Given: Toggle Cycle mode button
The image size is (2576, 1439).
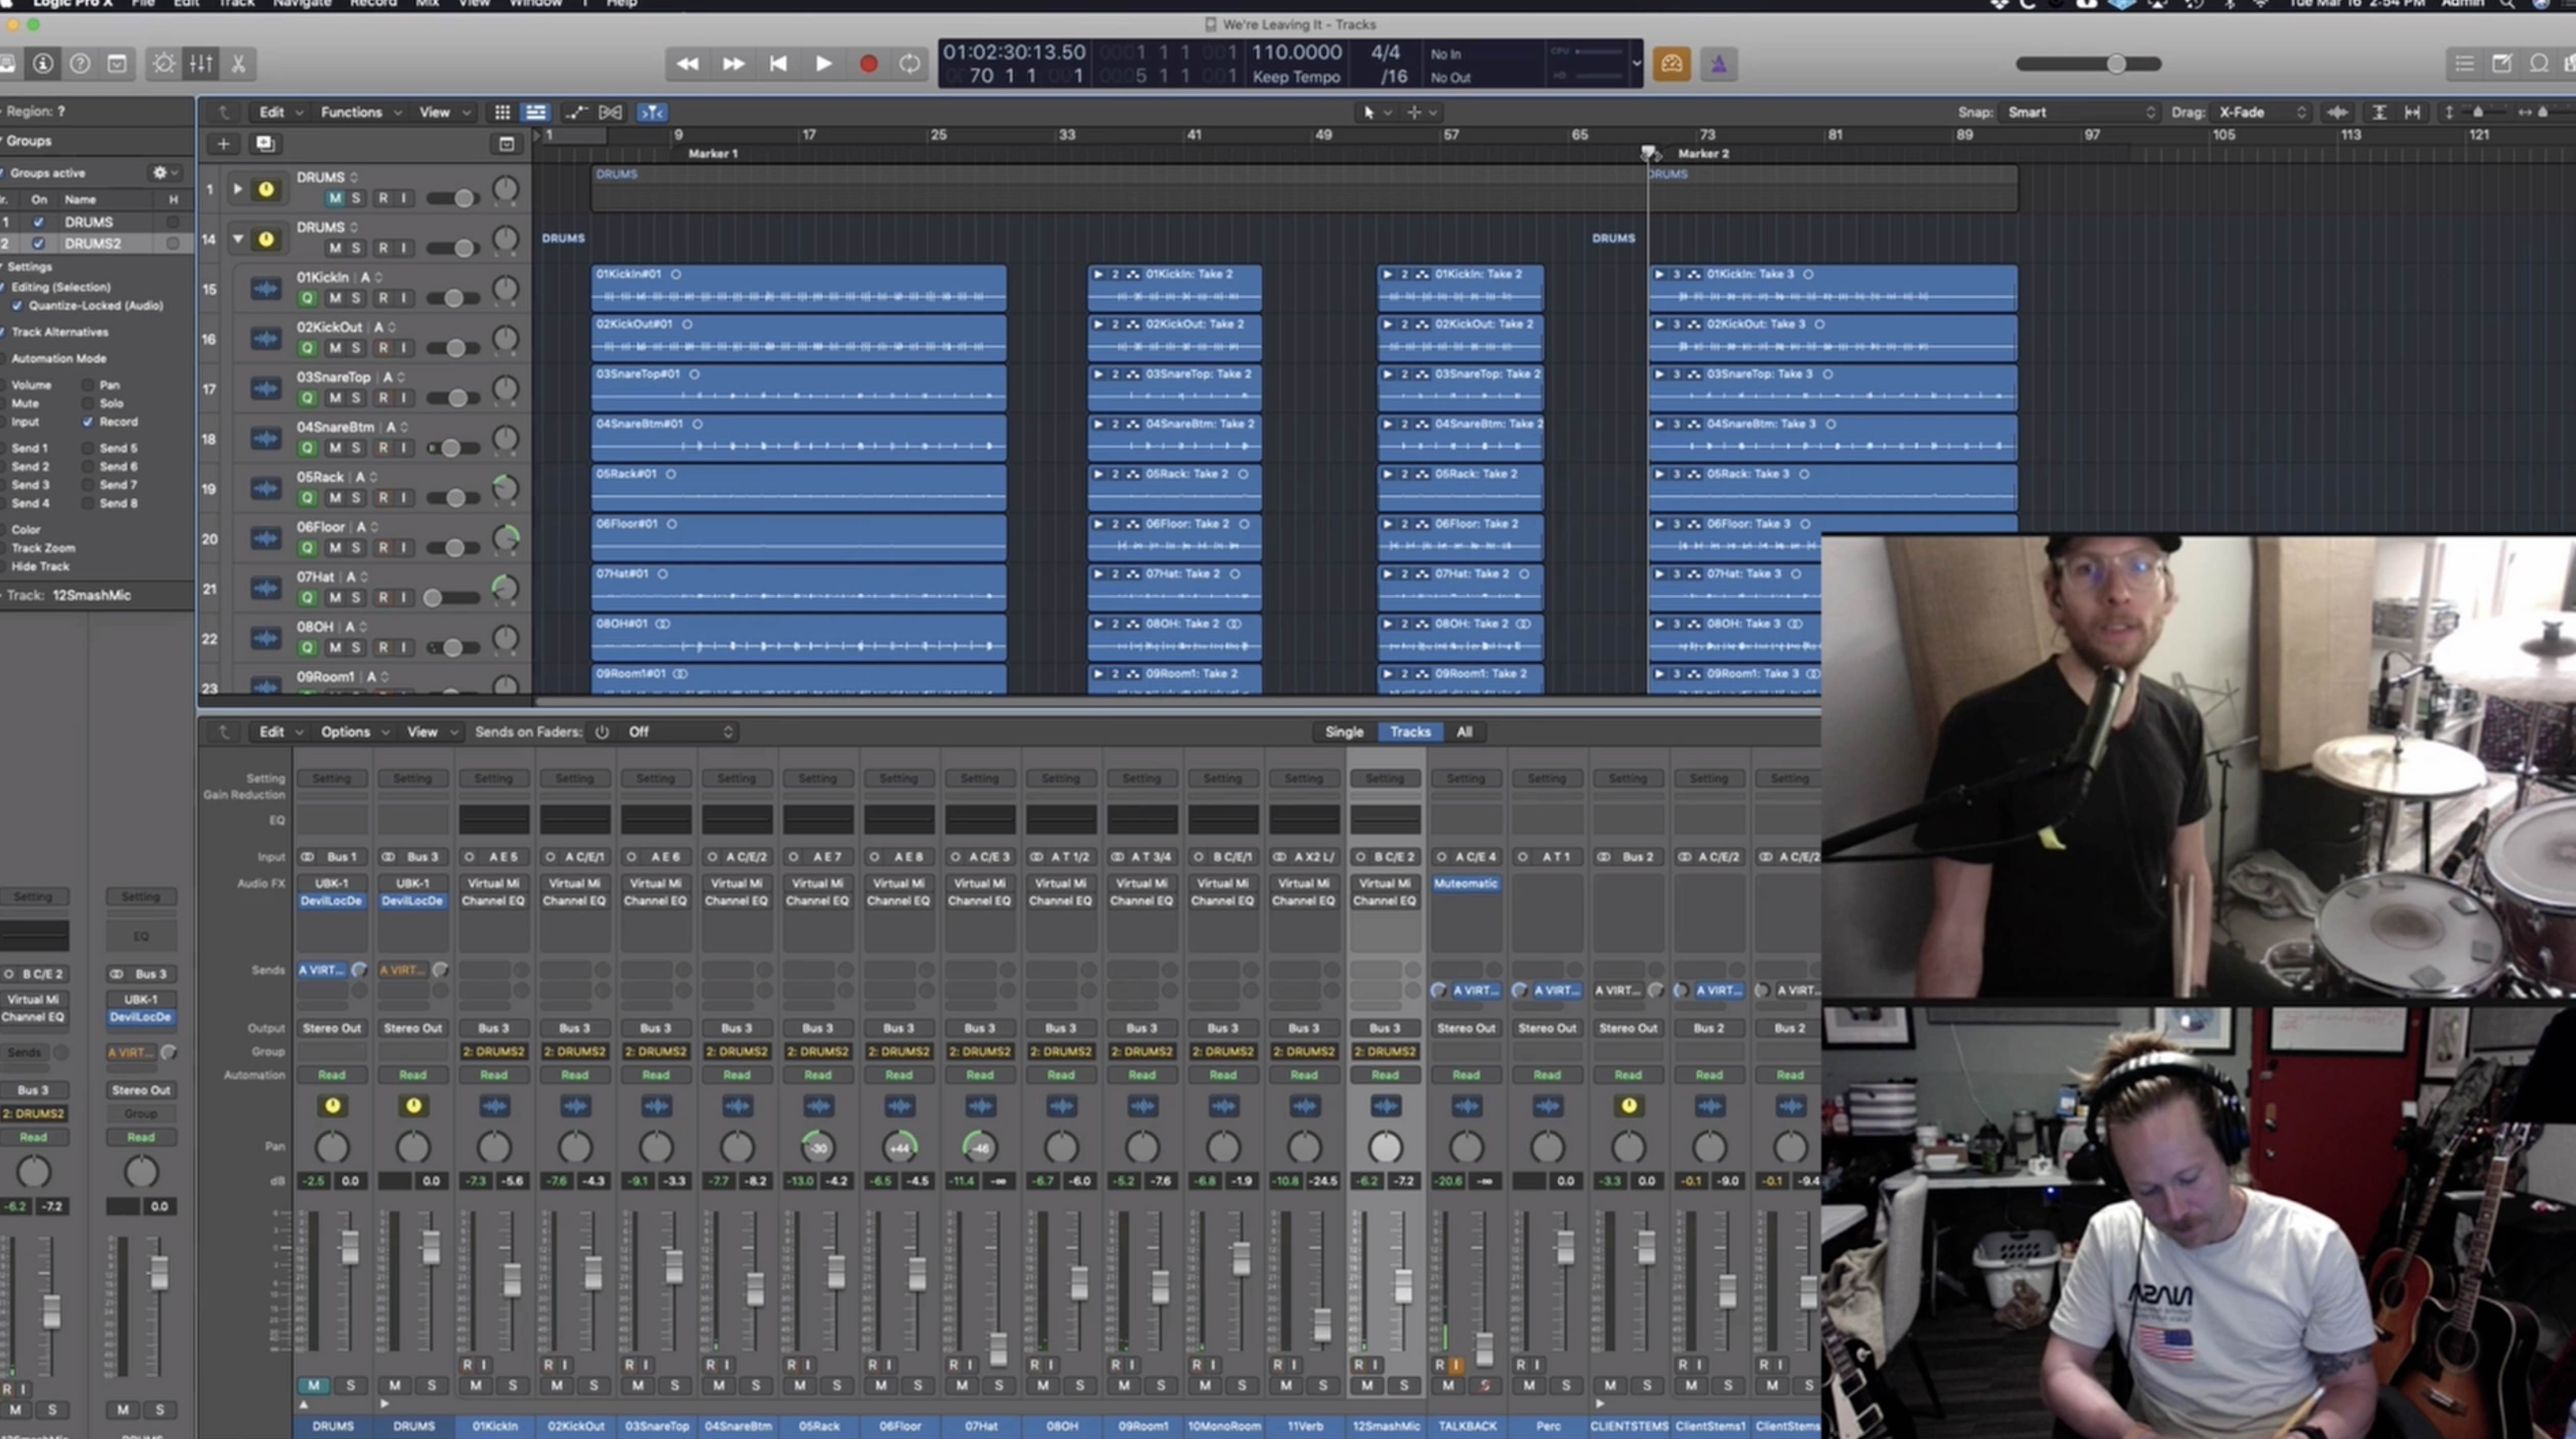Looking at the screenshot, I should 909,64.
